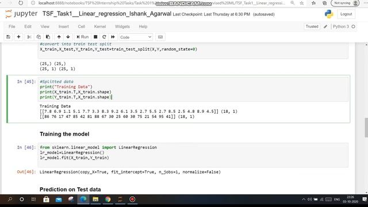Open File Explorer from the taskbar

(95, 200)
